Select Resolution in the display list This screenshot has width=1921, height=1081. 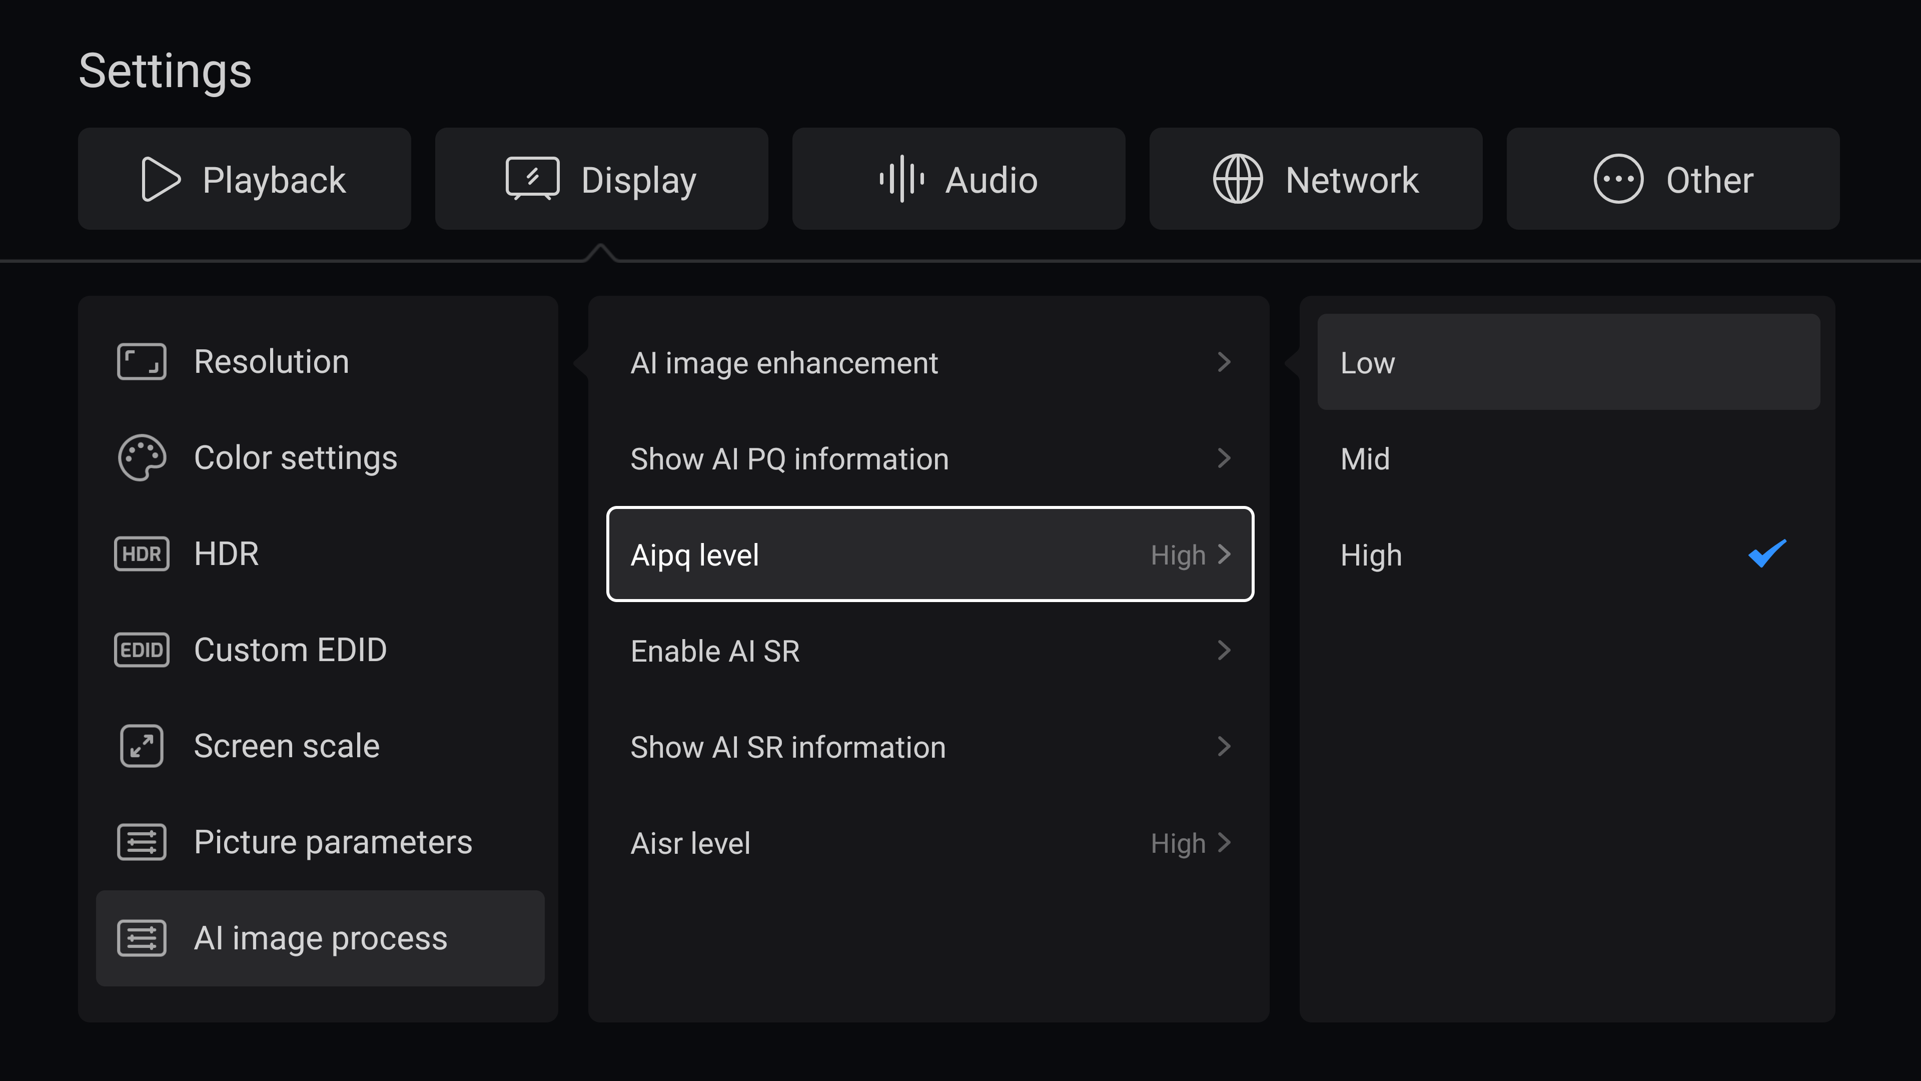coord(321,362)
